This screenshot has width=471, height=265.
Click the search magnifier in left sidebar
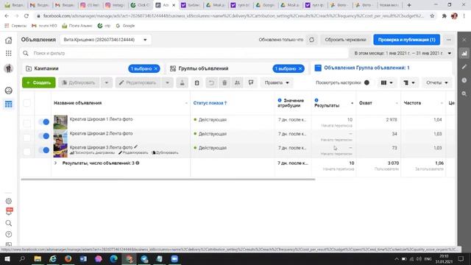pyautogui.click(x=8, y=223)
